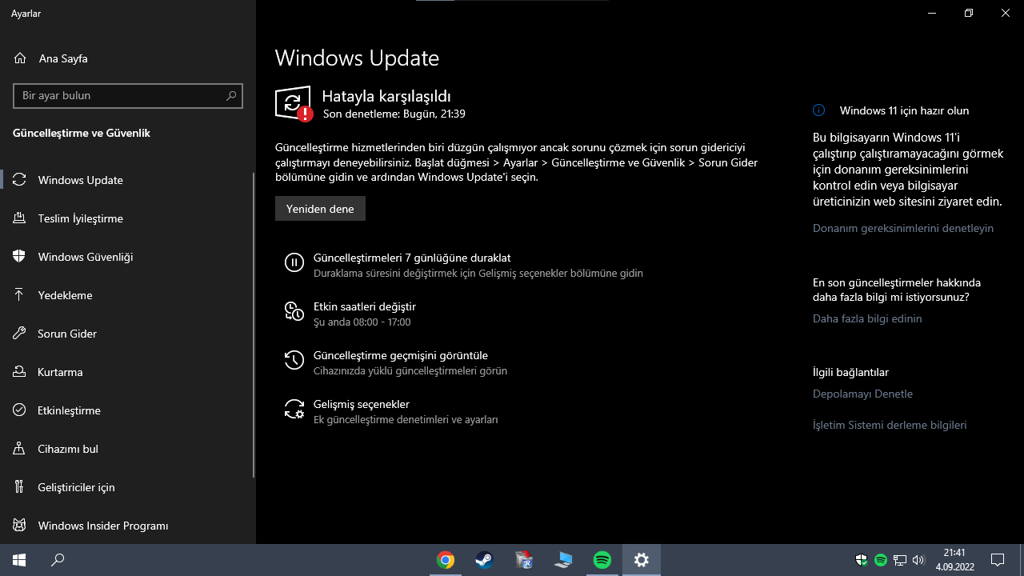Open Güncelleştirme geçmişini görüntüle
Viewport: 1024px width, 576px height.
tap(401, 355)
